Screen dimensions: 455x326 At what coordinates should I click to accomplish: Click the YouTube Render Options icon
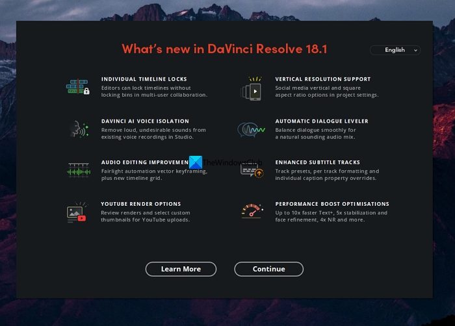click(x=76, y=212)
